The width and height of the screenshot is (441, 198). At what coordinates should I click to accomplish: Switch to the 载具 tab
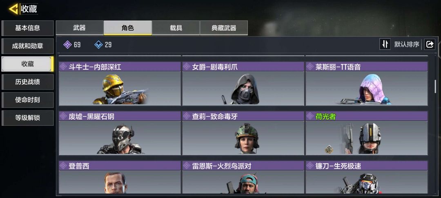click(x=176, y=28)
